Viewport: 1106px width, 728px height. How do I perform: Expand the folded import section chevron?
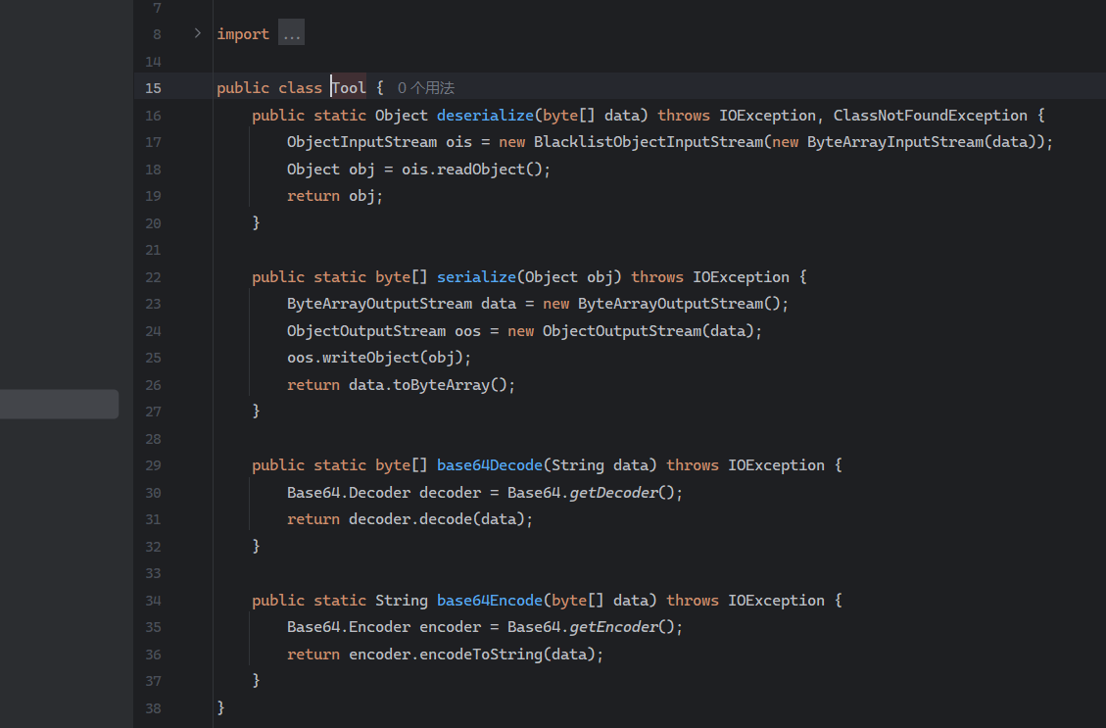tap(197, 33)
